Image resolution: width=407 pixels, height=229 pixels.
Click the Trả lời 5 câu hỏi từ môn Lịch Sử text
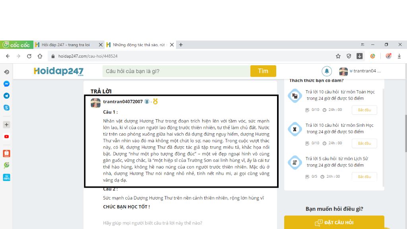point(337,162)
